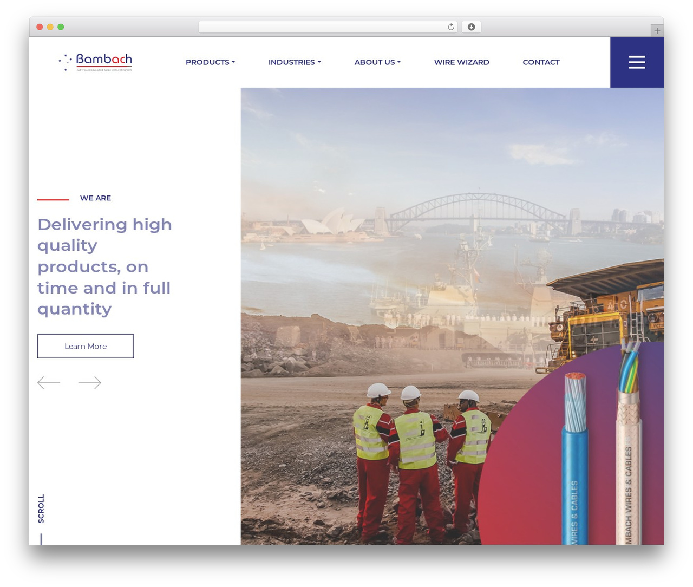
Task: Open the hamburger menu icon
Action: coord(637,62)
